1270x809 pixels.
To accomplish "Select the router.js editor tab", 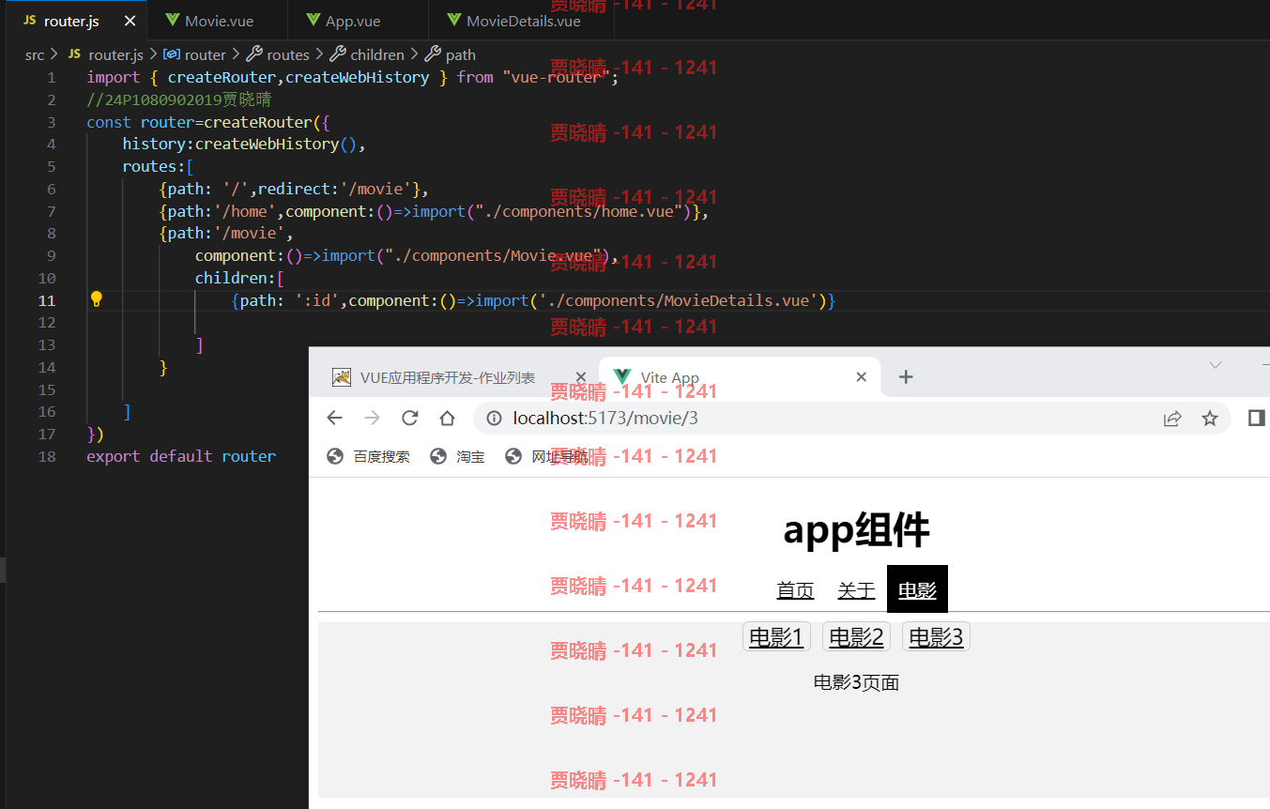I will pos(70,21).
